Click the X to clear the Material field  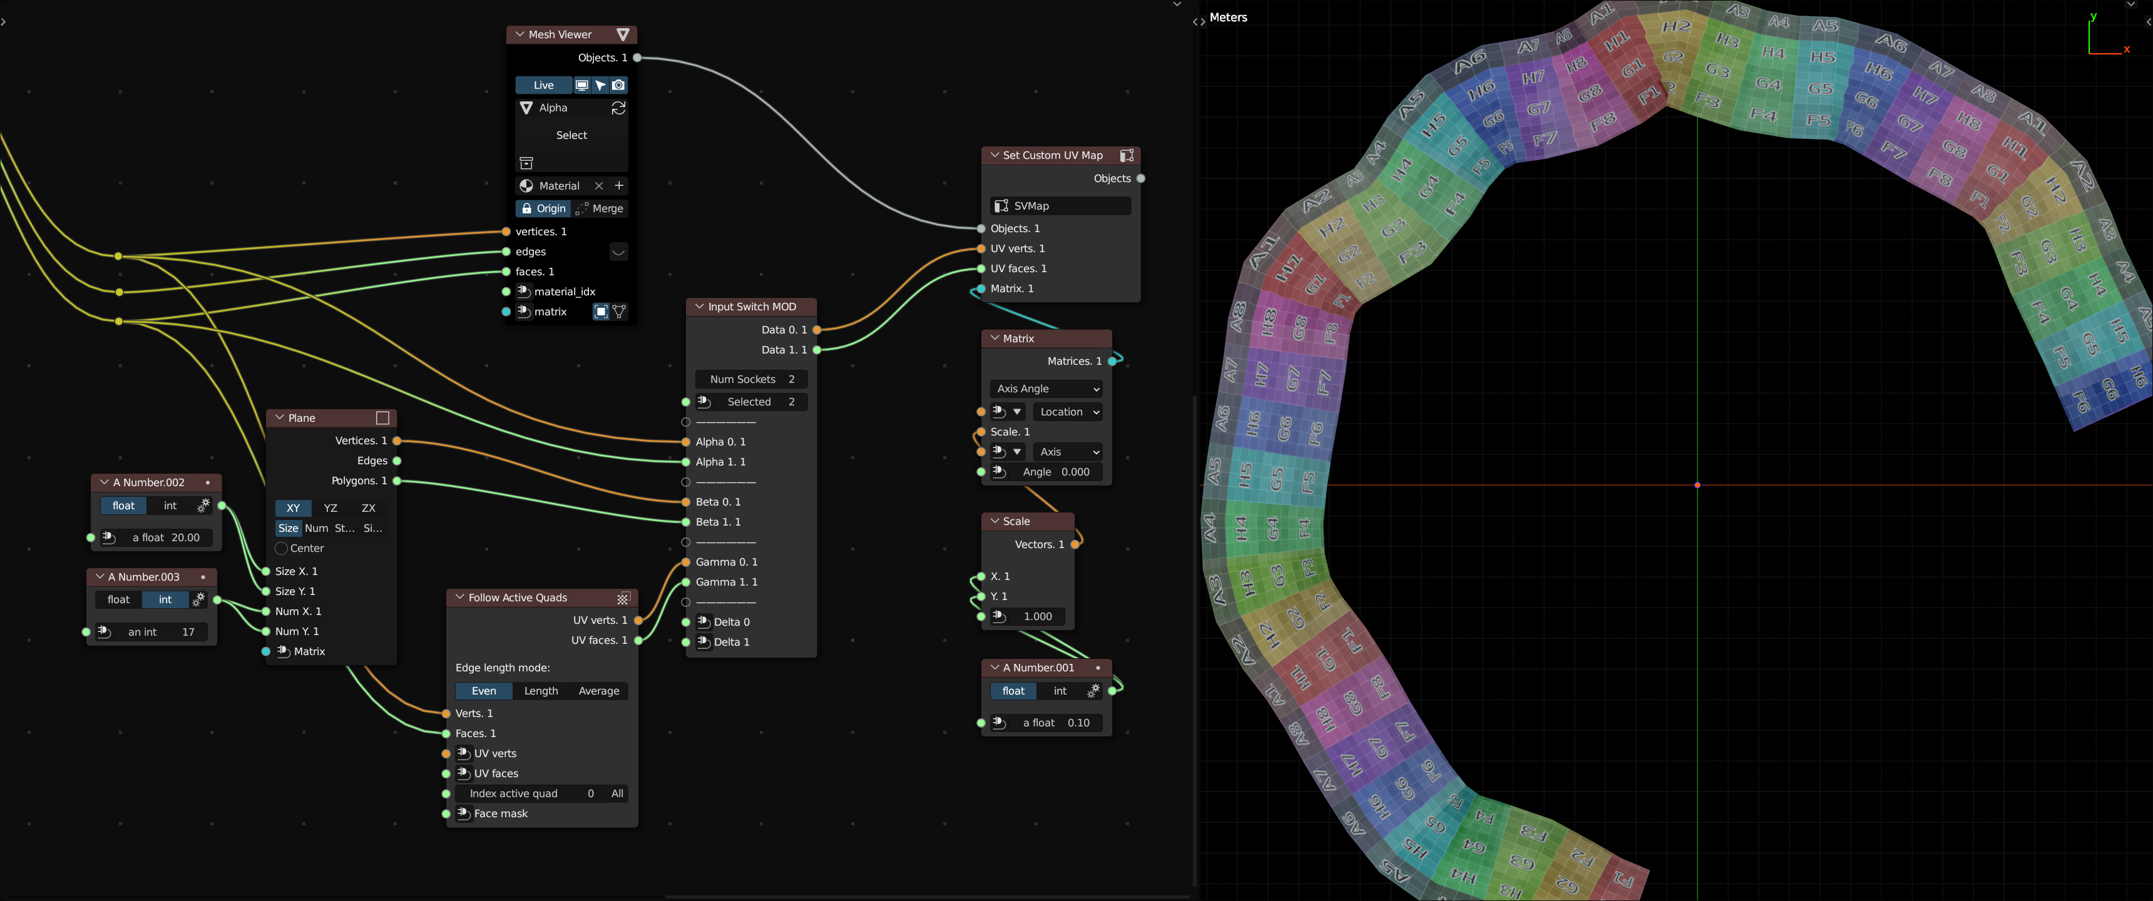pyautogui.click(x=598, y=186)
